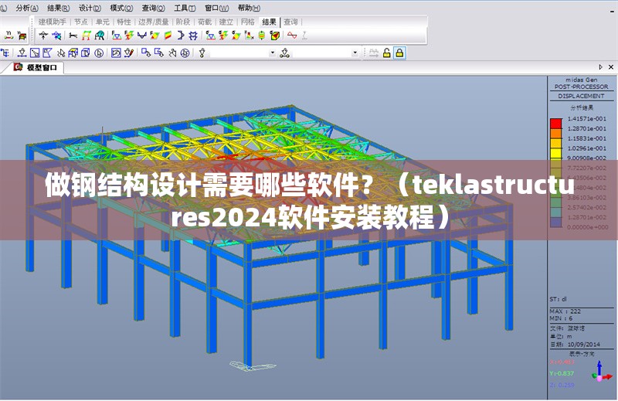Click the F truss force icon

click(117, 36)
